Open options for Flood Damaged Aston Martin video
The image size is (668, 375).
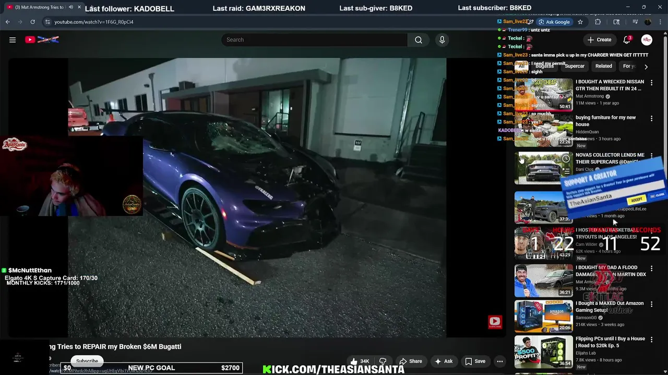click(651, 269)
